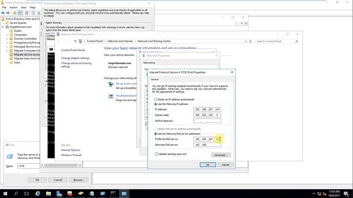Image resolution: width=353 pixels, height=198 pixels.
Task: Click the Troubleshoot problems icon
Action: click(111, 97)
